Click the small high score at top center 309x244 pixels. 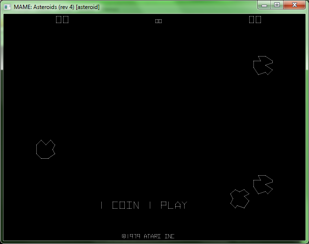tap(158, 21)
